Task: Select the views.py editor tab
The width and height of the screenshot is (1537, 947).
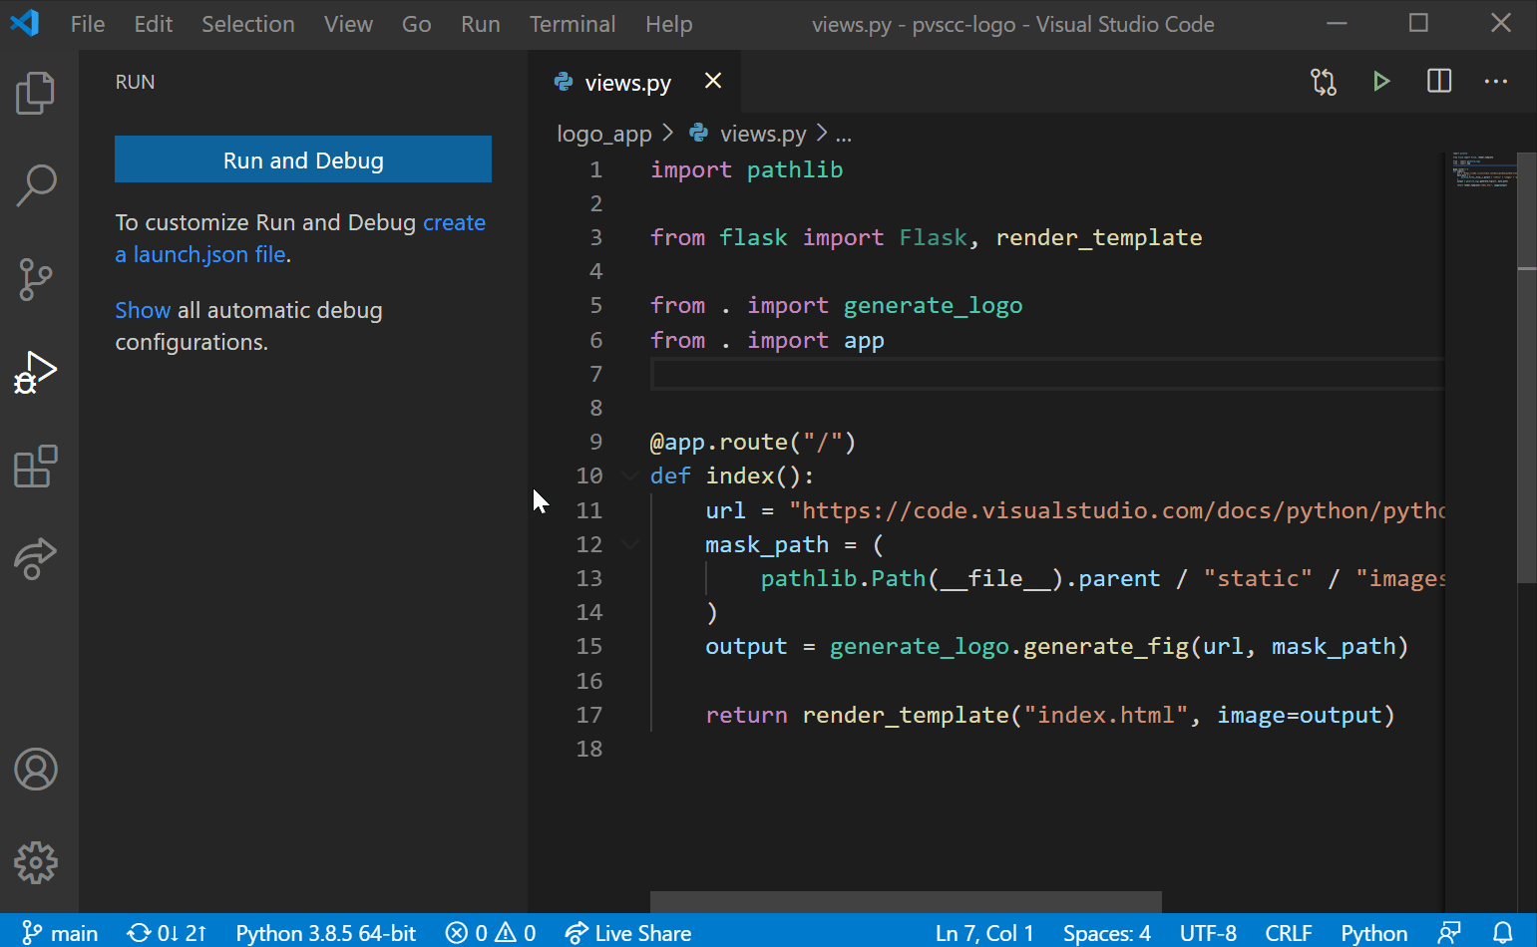Action: pos(626,82)
